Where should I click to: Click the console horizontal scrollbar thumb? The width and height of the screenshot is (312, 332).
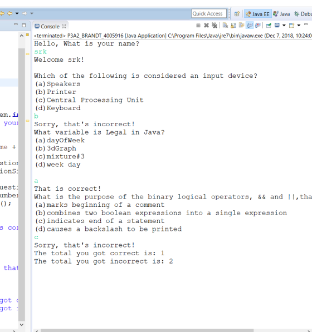[147, 330]
